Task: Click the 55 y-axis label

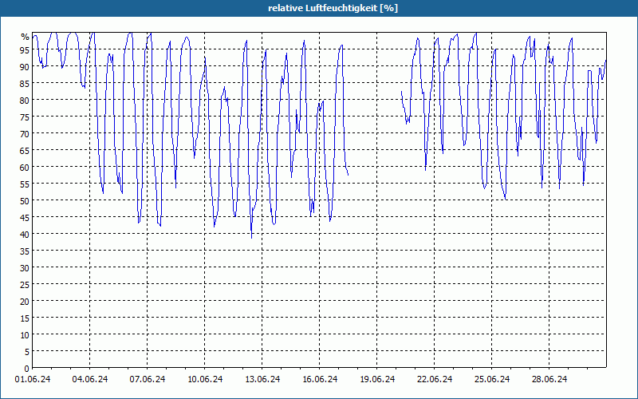Action: [x=25, y=184]
